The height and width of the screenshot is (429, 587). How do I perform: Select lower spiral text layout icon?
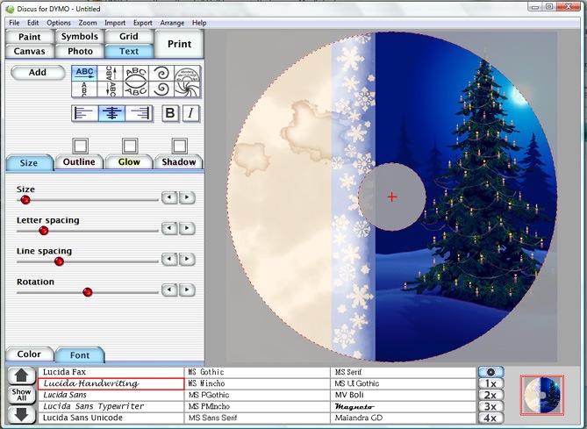pos(161,89)
